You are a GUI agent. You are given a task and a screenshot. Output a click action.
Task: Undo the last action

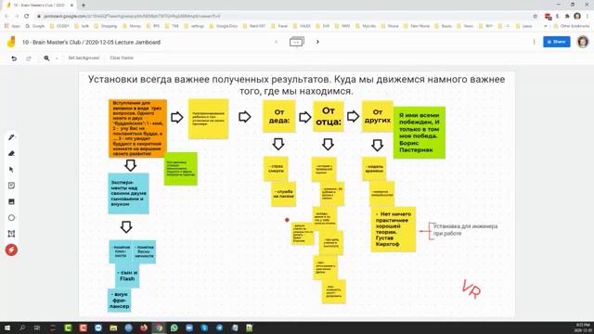point(14,58)
